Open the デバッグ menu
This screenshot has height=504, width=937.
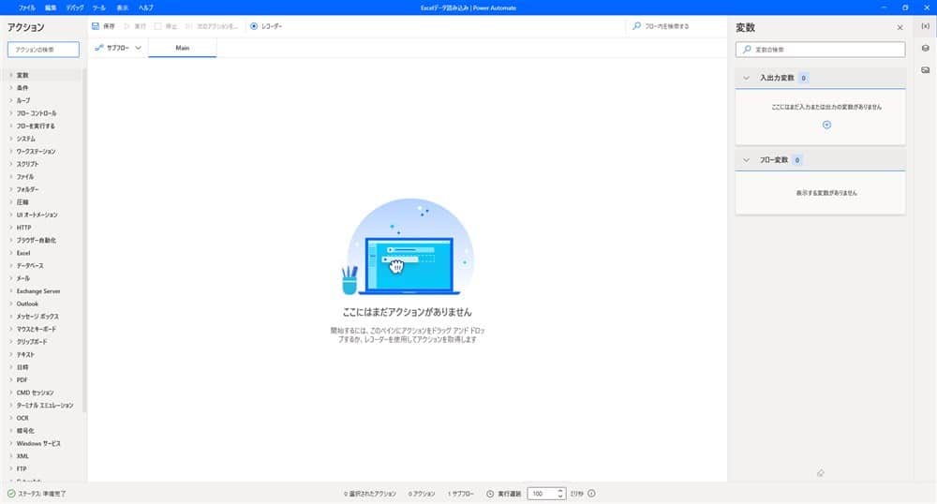point(75,7)
